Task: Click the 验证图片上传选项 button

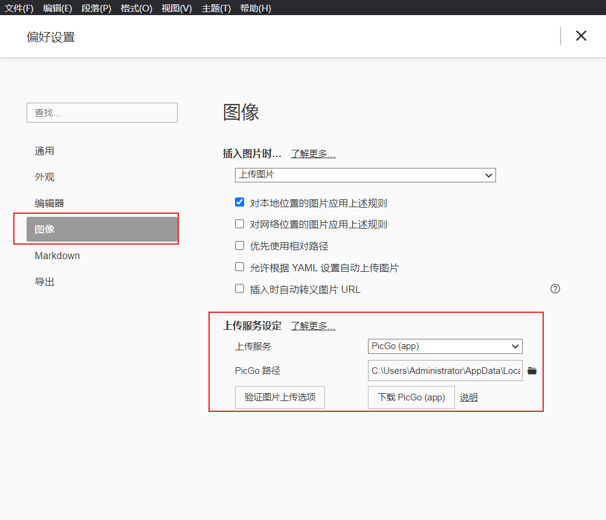Action: coord(280,397)
